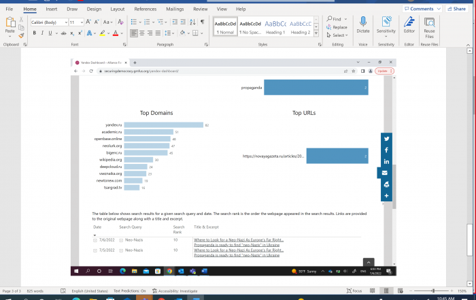476x300 pixels.
Task: Apply the yellow text highlight color
Action: [x=102, y=33]
